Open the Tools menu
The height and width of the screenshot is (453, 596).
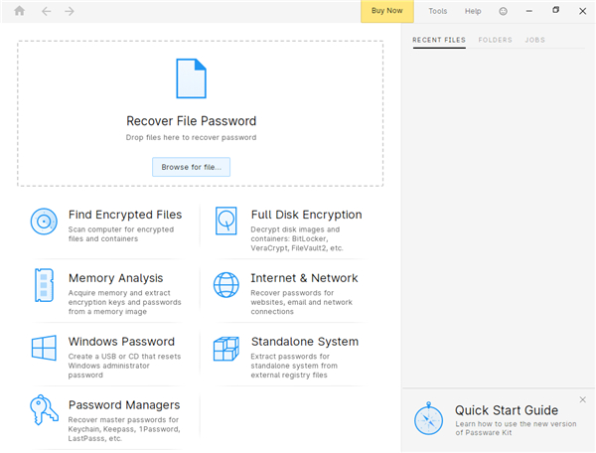click(437, 11)
